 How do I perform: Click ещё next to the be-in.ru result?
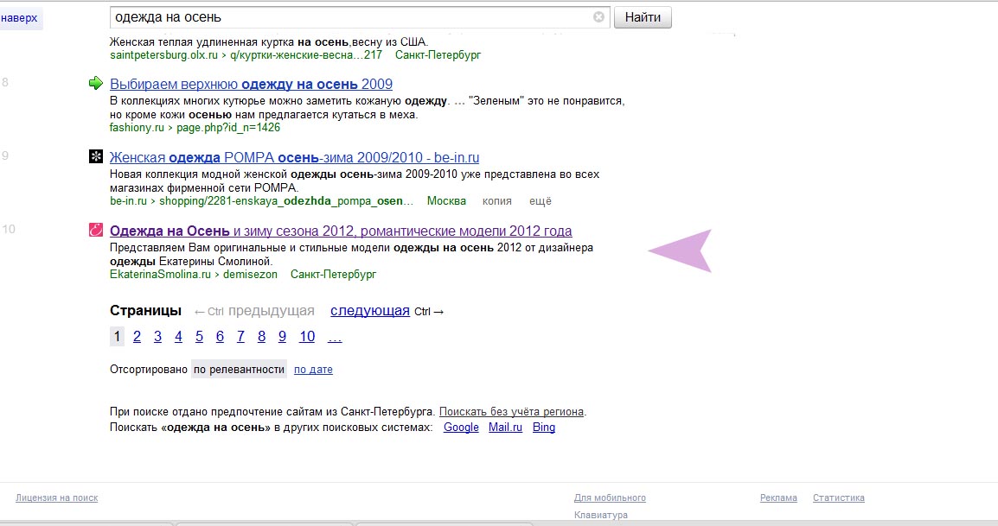541,201
